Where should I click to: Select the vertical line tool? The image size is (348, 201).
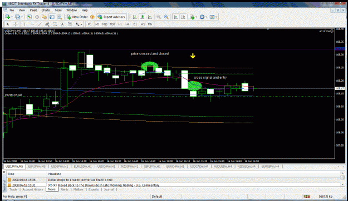click(x=24, y=24)
